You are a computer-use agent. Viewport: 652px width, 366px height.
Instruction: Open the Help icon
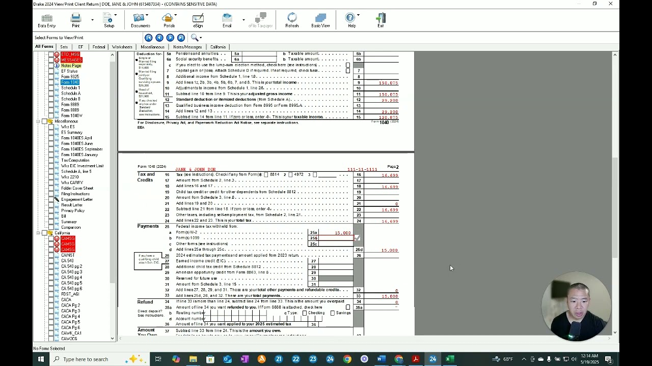[350, 18]
